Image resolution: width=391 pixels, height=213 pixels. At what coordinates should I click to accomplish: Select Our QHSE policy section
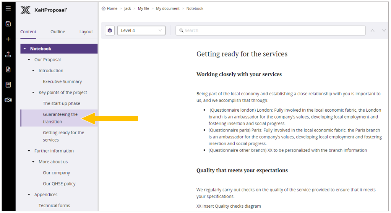pyautogui.click(x=59, y=184)
